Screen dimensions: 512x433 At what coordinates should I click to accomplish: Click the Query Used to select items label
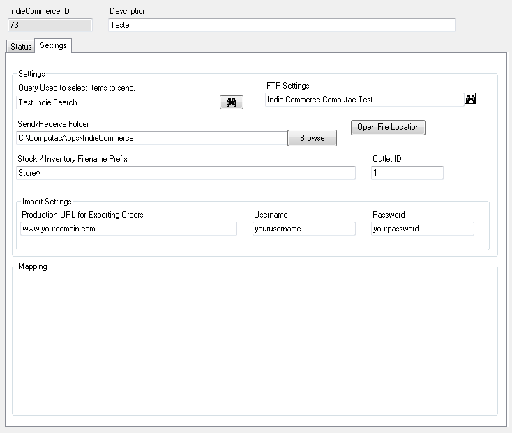77,88
